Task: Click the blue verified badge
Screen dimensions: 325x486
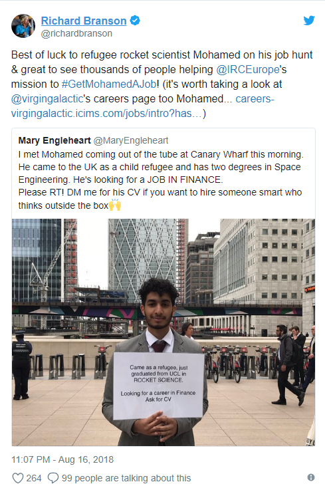Action: point(135,21)
